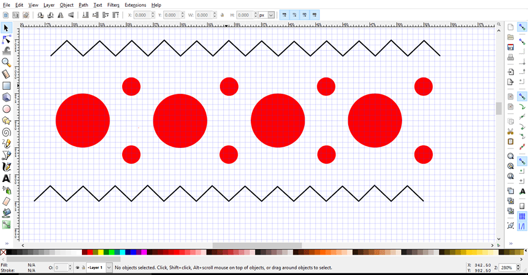
Task: Toggle move gradients with object
Action: click(x=304, y=15)
